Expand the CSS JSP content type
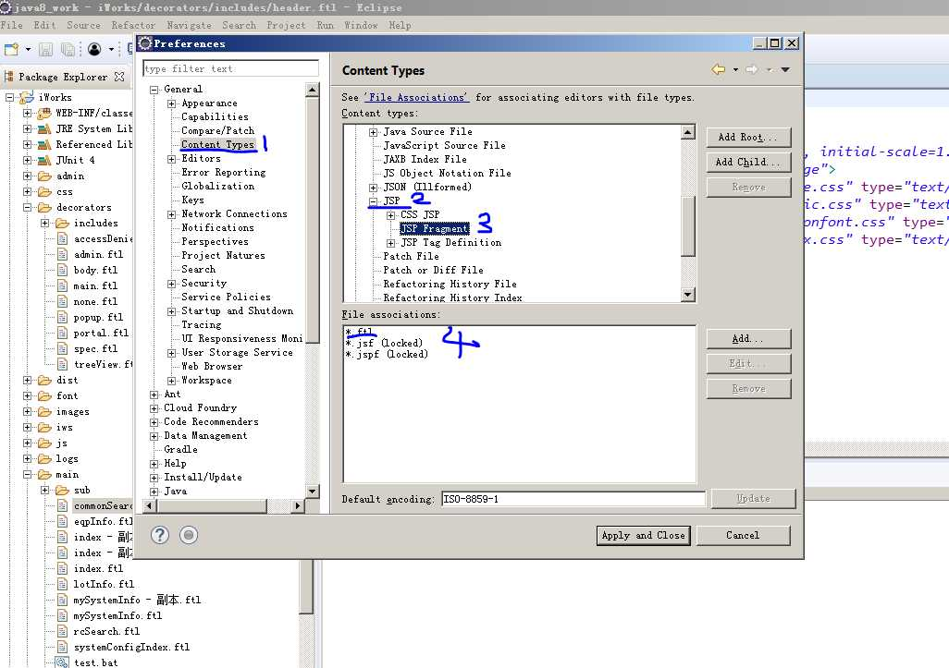The image size is (949, 668). (391, 215)
